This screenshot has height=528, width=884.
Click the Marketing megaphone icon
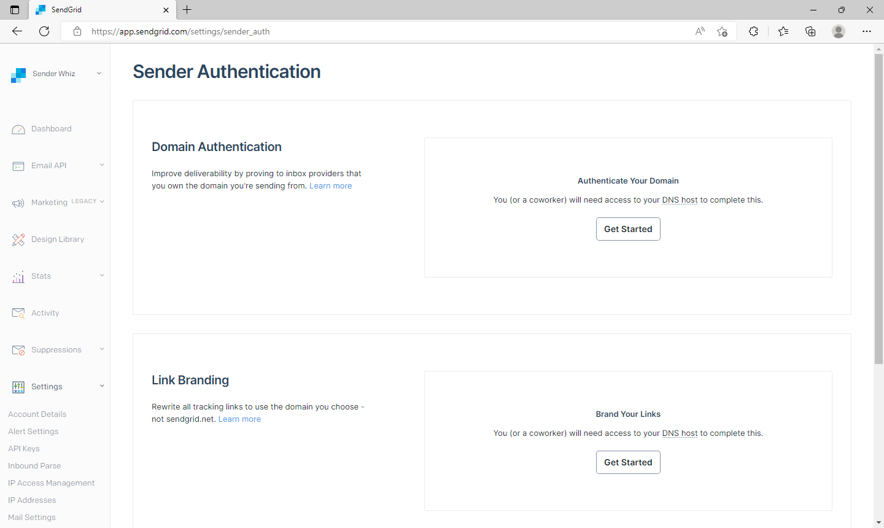18,203
